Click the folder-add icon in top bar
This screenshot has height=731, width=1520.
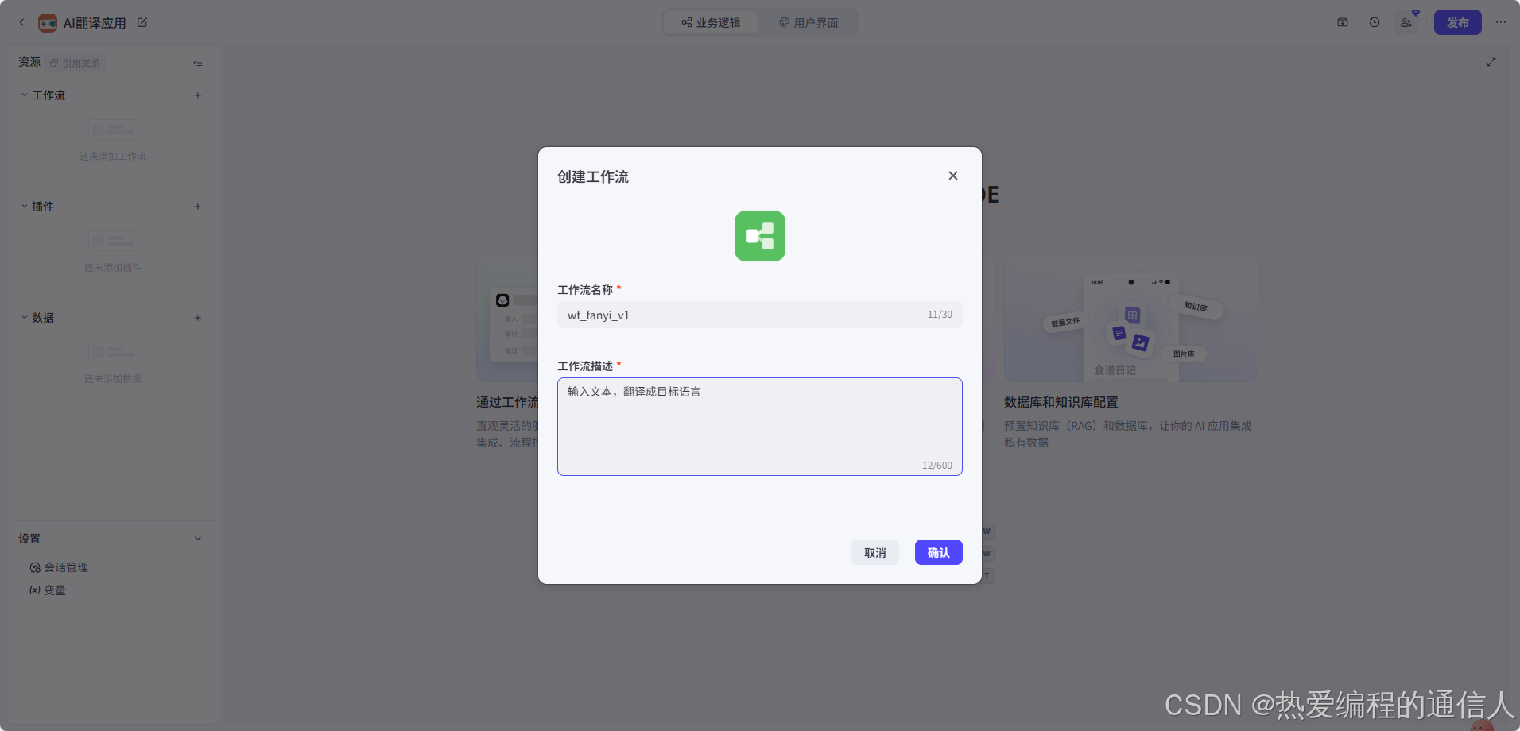[x=1343, y=22]
